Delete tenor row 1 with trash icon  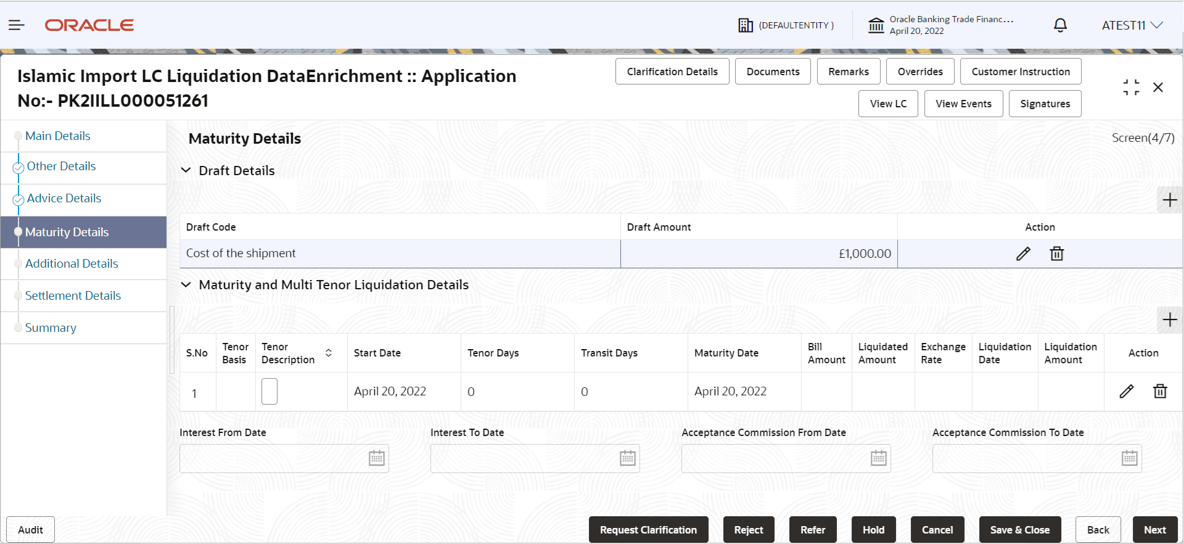click(1159, 391)
